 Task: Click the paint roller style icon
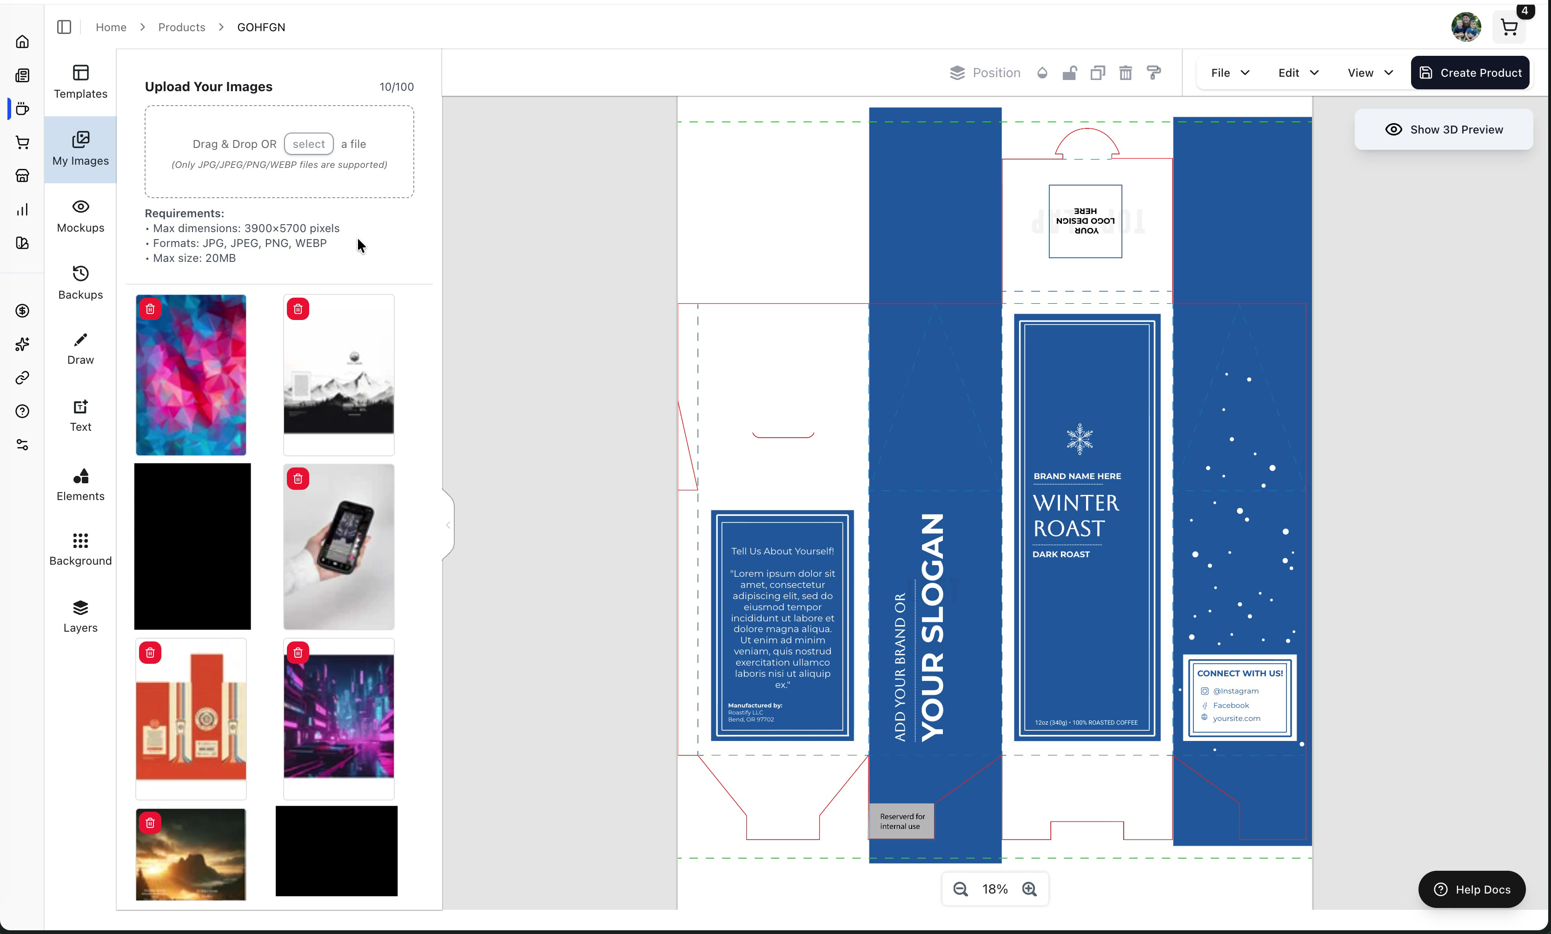pyautogui.click(x=1153, y=73)
